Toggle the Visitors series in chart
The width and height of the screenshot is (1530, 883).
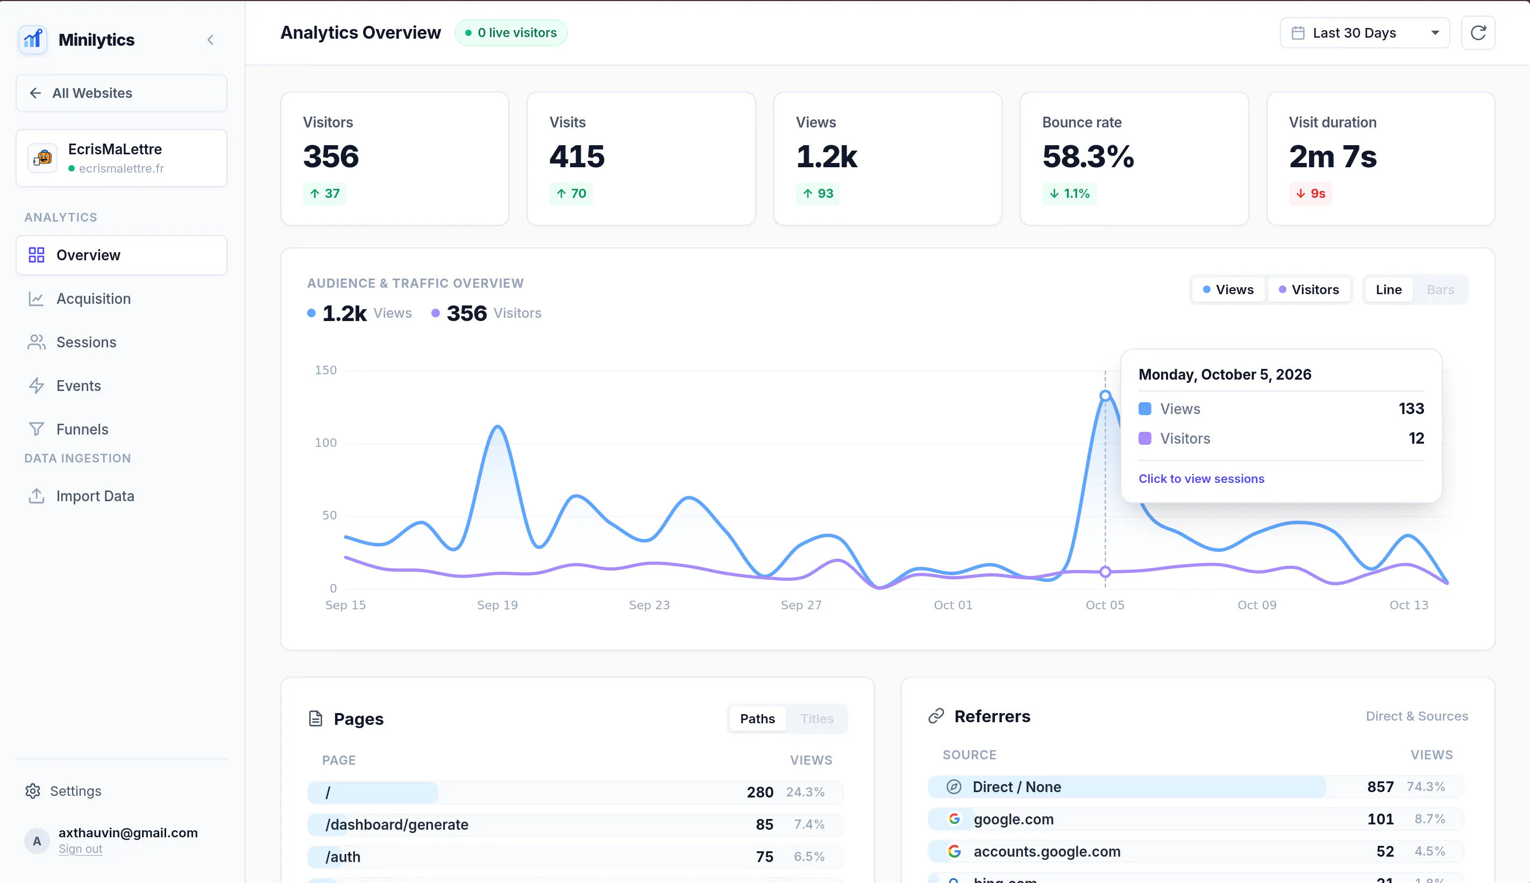pos(1308,290)
